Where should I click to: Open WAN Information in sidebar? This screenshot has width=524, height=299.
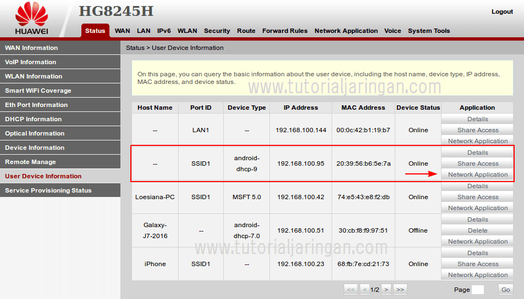point(60,48)
